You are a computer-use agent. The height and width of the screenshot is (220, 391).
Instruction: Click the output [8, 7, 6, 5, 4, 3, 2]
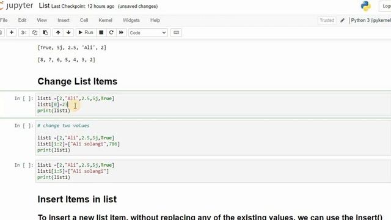[x=67, y=60]
